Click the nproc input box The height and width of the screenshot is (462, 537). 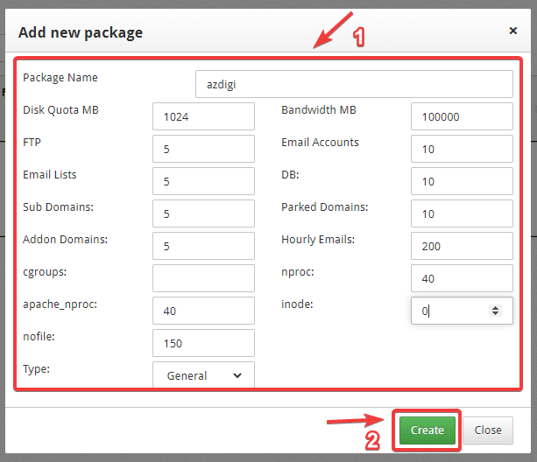(461, 278)
